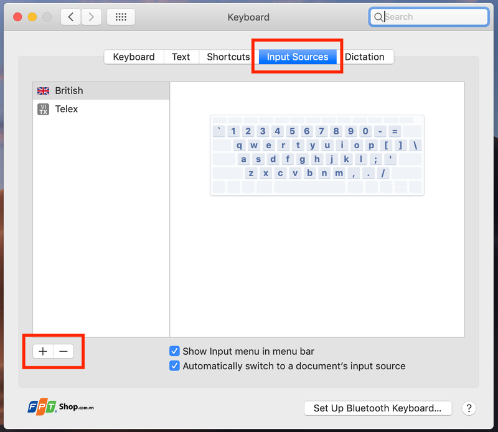Click the magnifier icon in search field
Viewport: 498px width, 432px height.
coord(378,17)
